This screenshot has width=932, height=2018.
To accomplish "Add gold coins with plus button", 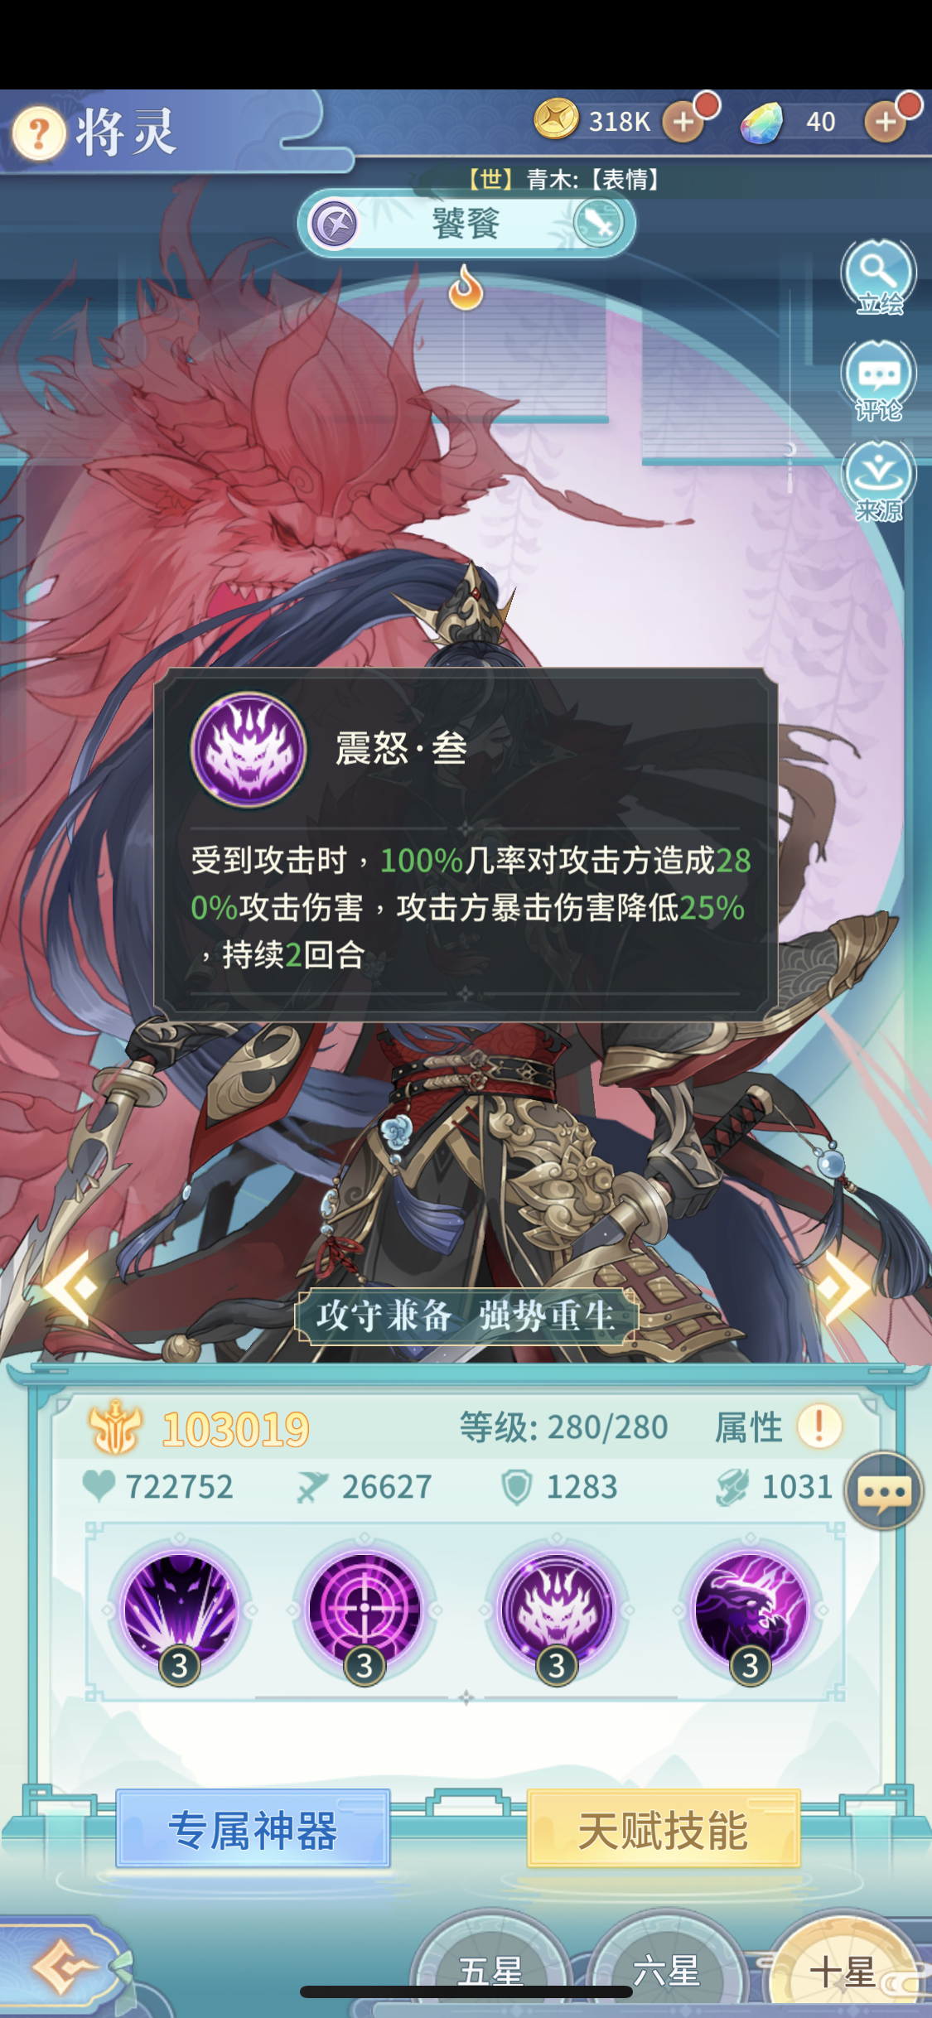I will coord(683,122).
